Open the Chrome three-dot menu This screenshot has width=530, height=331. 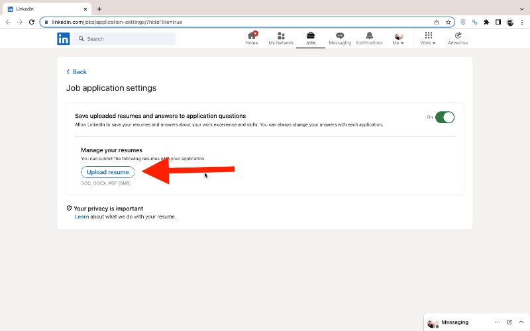click(522, 22)
